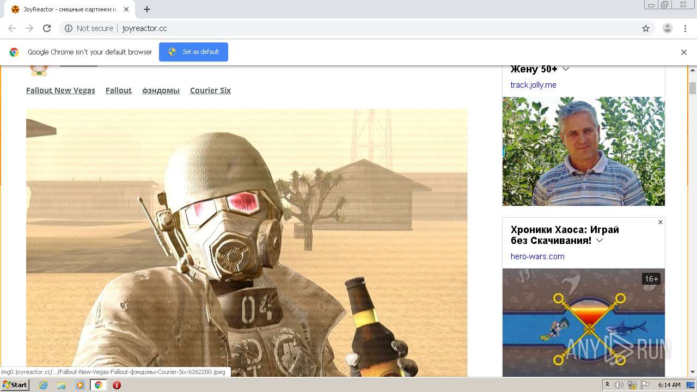Open the Chrome three-dot menu
This screenshot has height=392, width=697.
[x=685, y=28]
